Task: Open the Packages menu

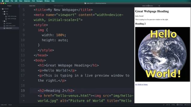Action: click(x=40, y=1)
